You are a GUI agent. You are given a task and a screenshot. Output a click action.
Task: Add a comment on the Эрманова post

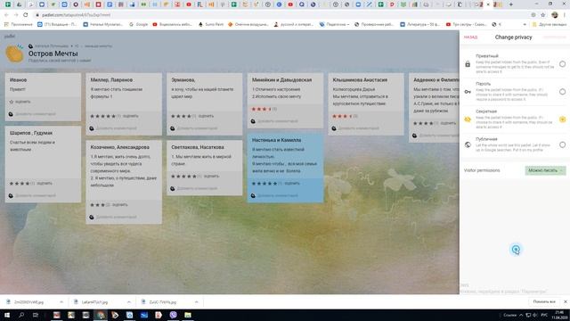tap(197, 128)
